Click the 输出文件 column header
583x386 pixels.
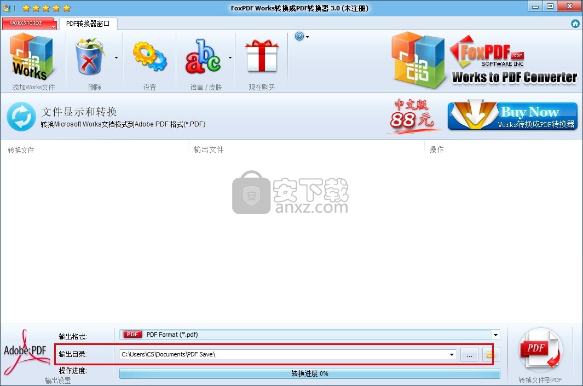209,149
